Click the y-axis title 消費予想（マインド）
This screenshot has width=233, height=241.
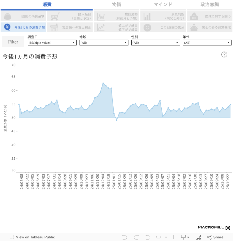pos(5,118)
